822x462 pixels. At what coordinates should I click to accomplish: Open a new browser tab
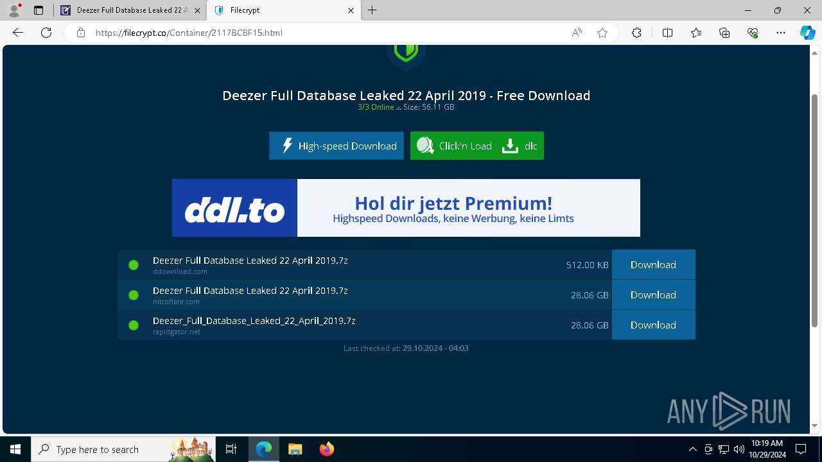372,10
